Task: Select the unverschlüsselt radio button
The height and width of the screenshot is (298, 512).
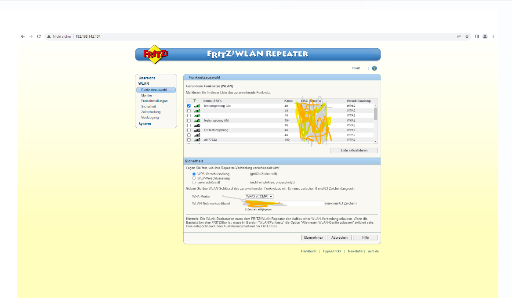Action: [194, 183]
